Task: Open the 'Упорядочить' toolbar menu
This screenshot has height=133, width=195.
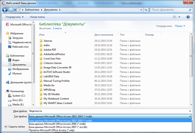Action: point(15,17)
